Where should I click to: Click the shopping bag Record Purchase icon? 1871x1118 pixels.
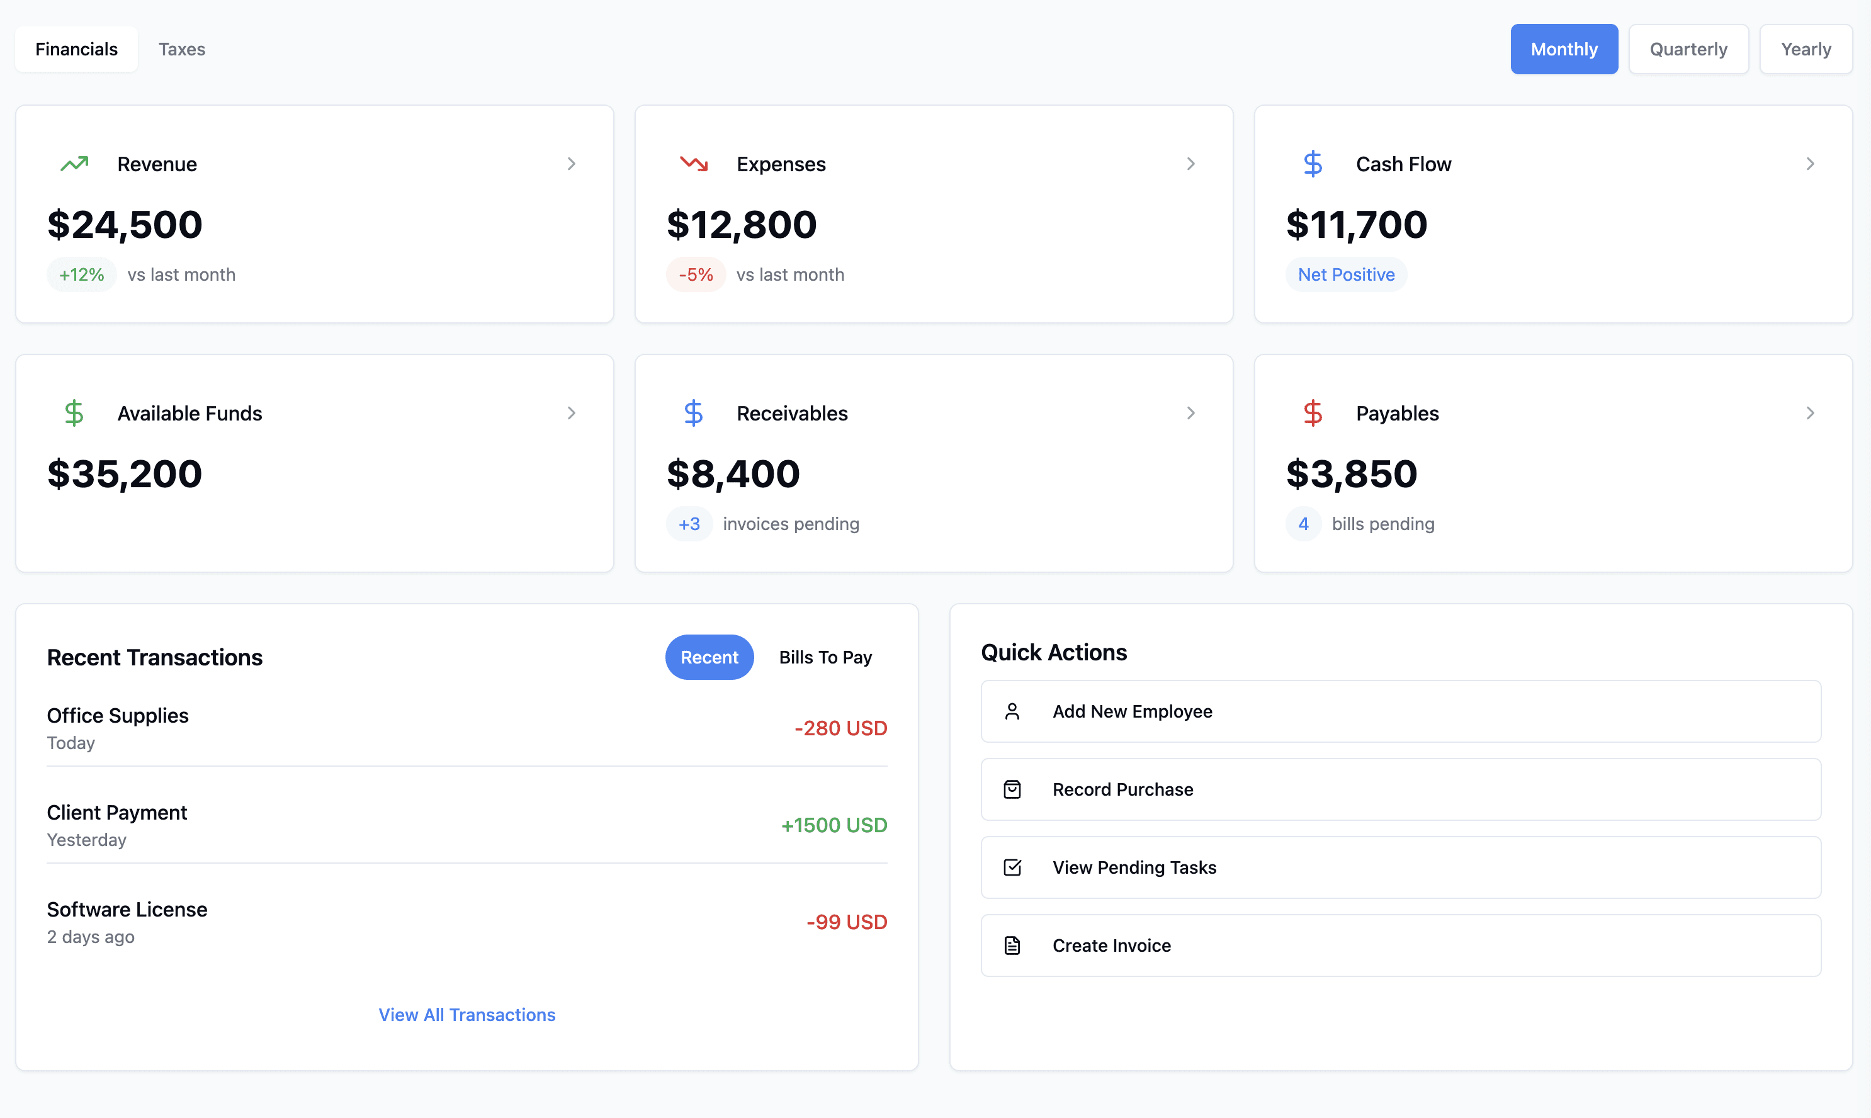pos(1012,789)
